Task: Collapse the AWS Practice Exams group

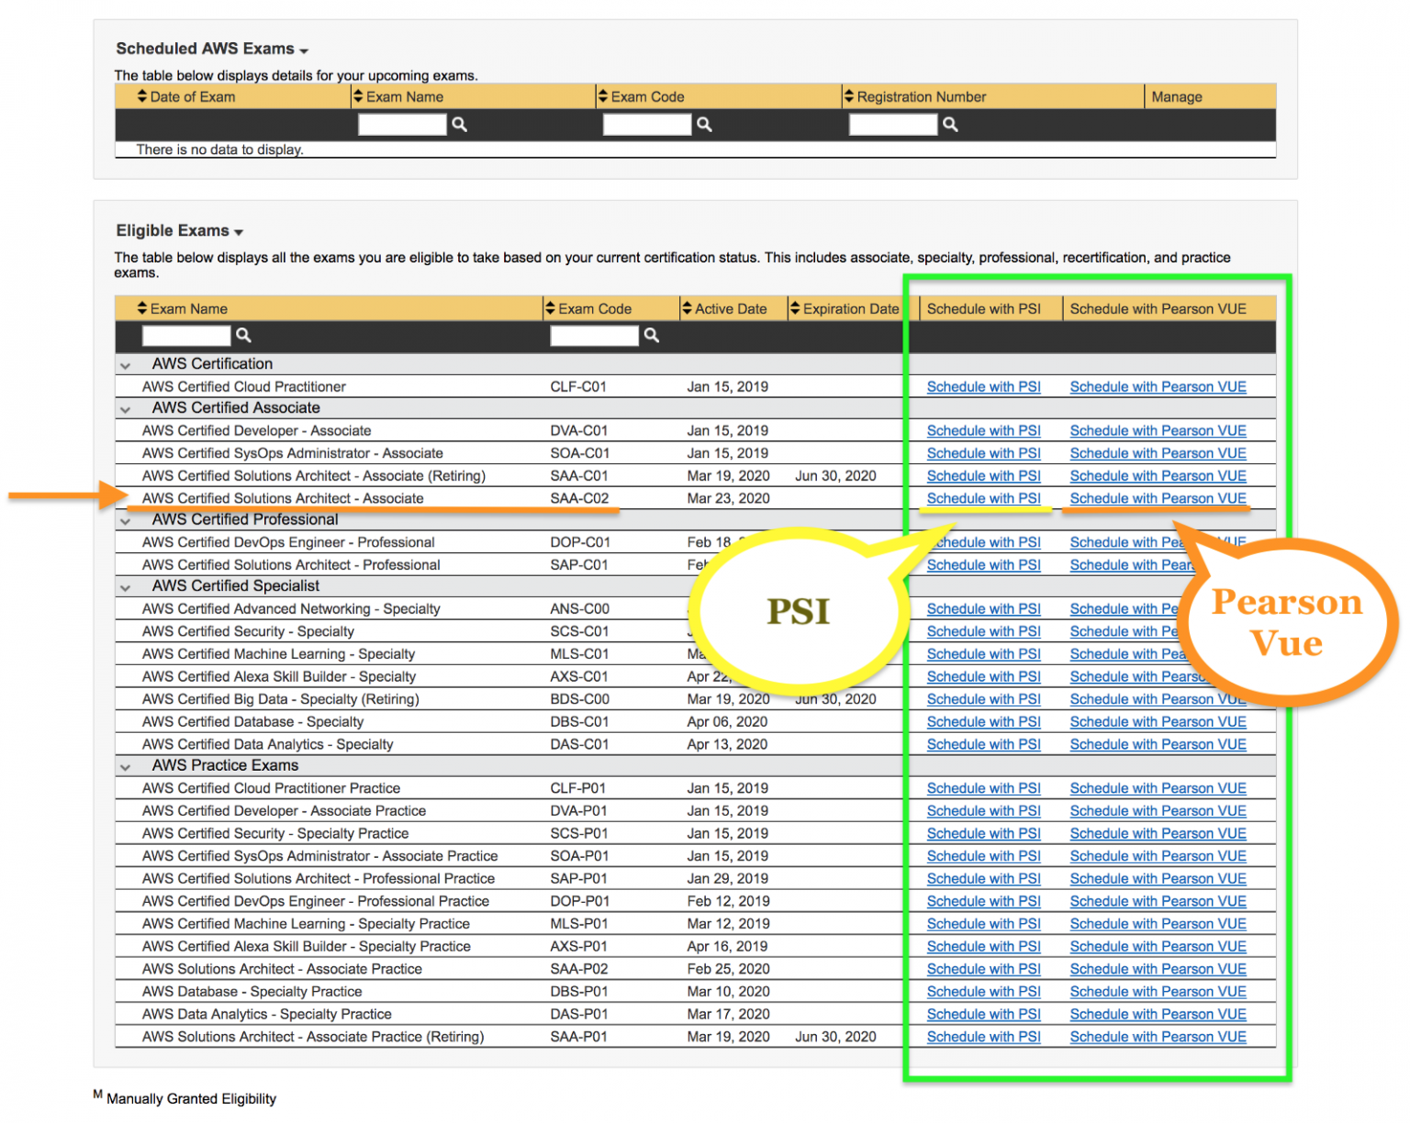Action: [125, 767]
